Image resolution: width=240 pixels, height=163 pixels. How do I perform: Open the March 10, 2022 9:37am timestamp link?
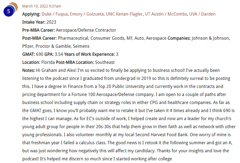42,6
